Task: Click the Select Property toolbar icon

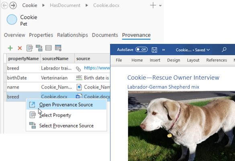Action: pos(29,48)
